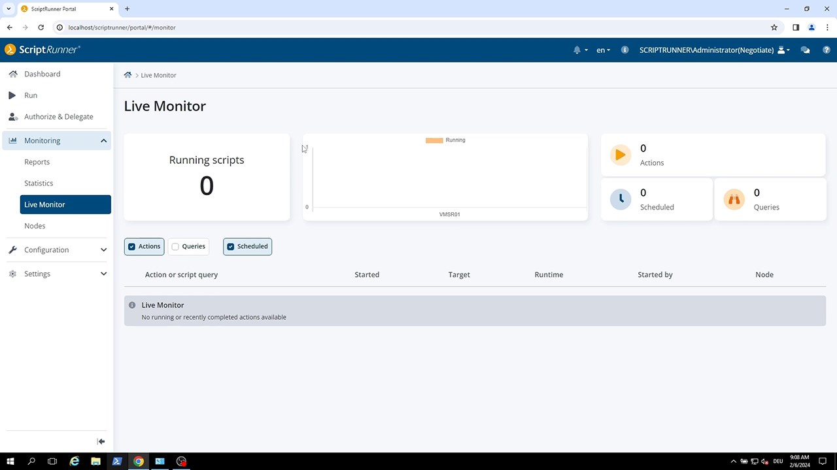The image size is (837, 470).
Task: Open Reports under Monitoring
Action: tap(37, 162)
